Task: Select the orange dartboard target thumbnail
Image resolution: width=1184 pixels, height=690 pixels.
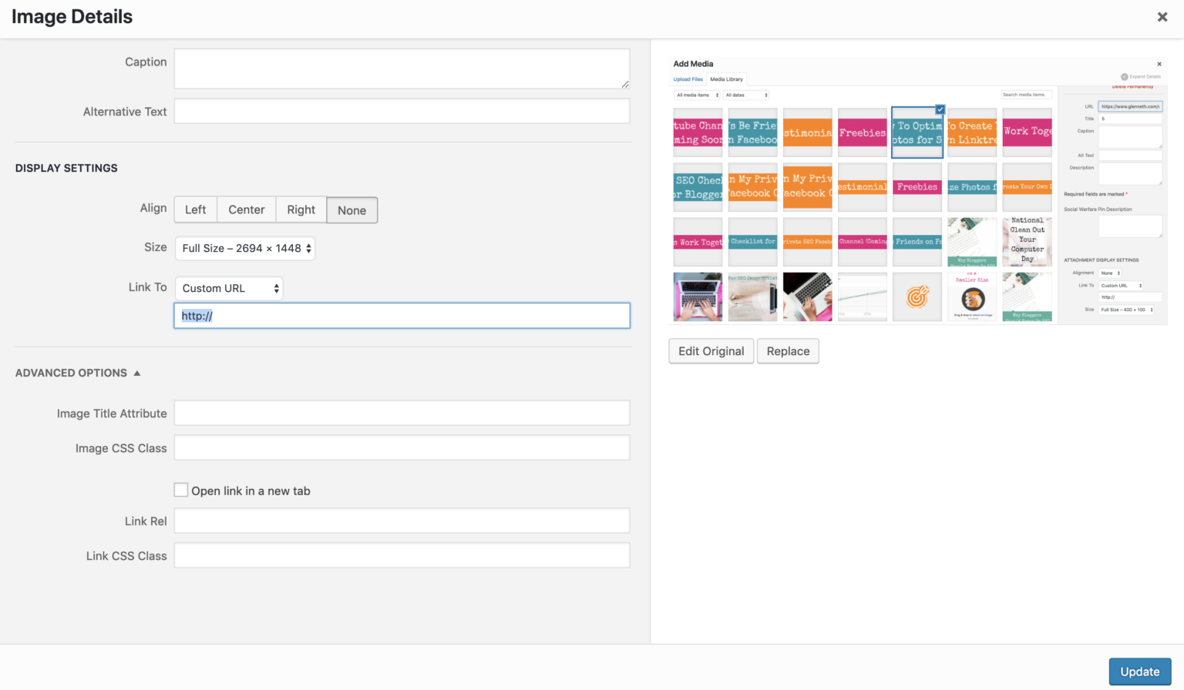Action: (x=917, y=296)
